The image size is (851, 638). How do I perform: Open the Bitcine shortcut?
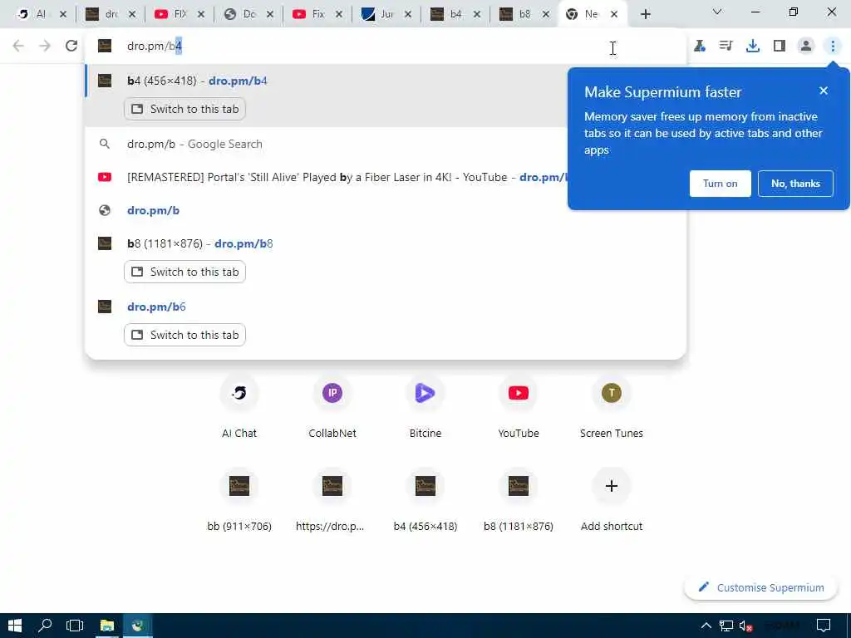pyautogui.click(x=425, y=405)
